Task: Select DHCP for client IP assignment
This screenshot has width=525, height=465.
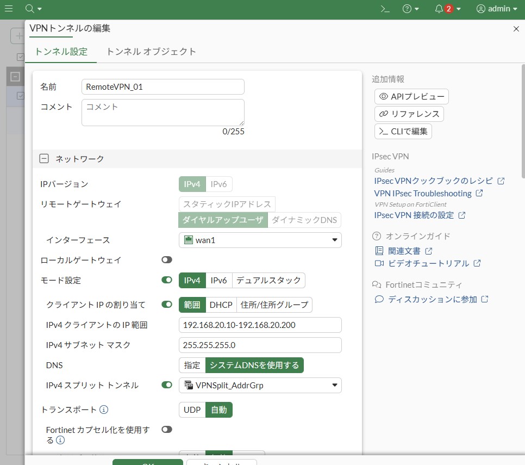Action: click(221, 305)
